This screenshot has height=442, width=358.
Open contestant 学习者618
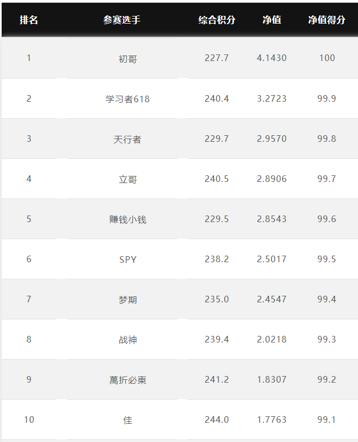point(128,99)
